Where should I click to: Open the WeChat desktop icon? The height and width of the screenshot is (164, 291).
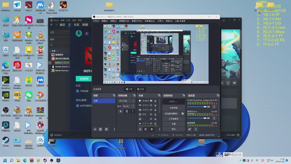pyautogui.click(x=29, y=96)
